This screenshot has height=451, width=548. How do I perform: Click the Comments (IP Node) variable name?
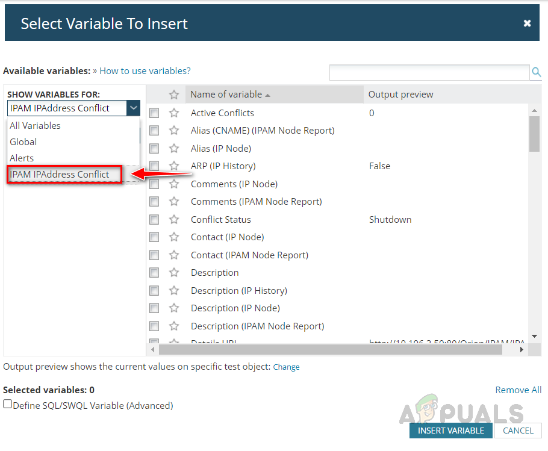234,184
